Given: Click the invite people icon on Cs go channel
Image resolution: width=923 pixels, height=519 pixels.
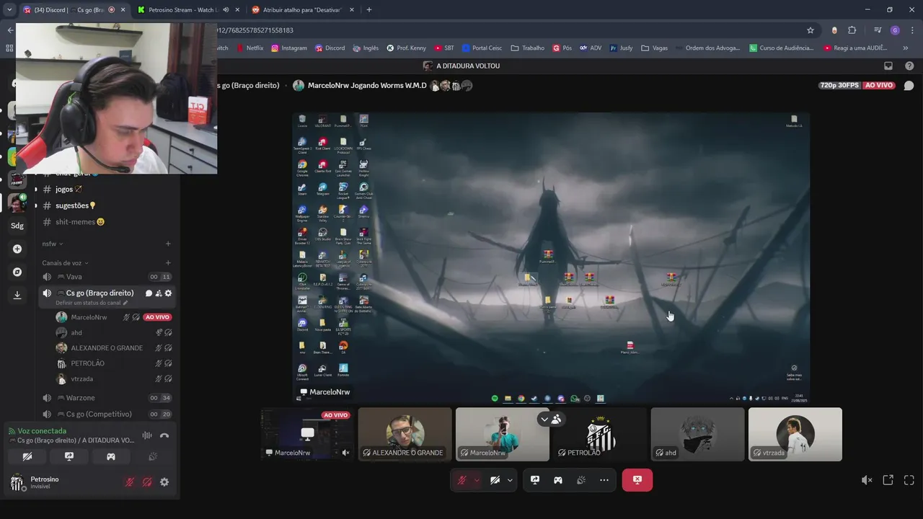Looking at the screenshot, I should coord(159,293).
